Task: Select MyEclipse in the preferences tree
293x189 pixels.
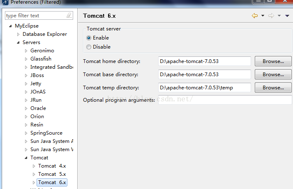Action: pos(27,26)
